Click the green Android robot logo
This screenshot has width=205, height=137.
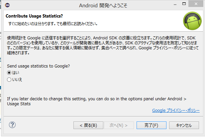(x=192, y=21)
